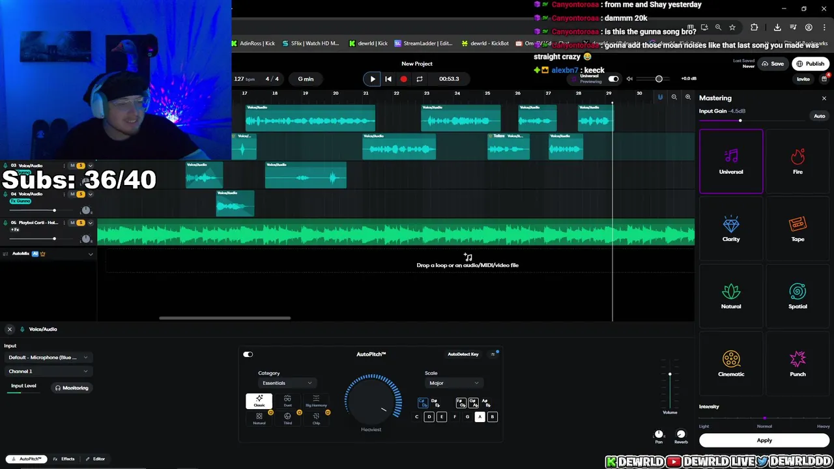Choose the Third AutoPitch effect
This screenshot has width=834, height=469.
287,418
